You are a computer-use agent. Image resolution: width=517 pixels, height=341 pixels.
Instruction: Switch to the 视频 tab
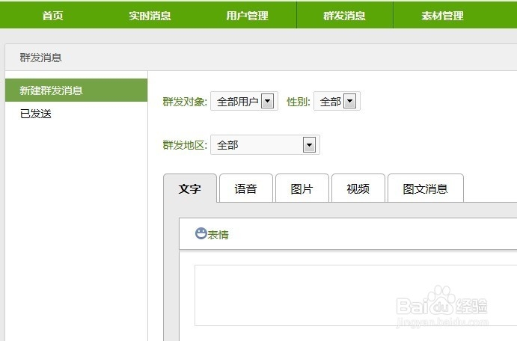click(358, 188)
